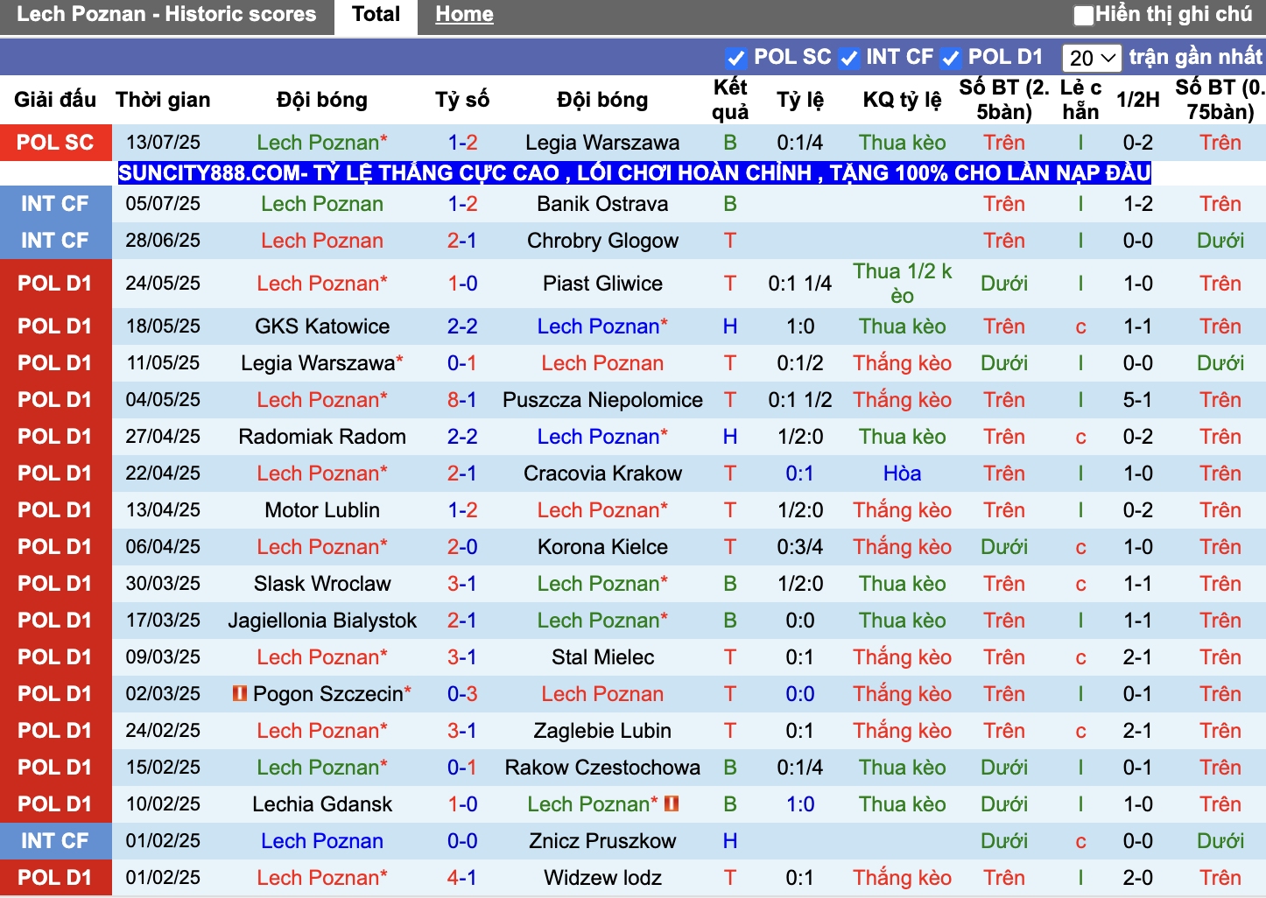Click the 0:1 1/2 odds value
This screenshot has height=898, width=1266.
point(799,400)
